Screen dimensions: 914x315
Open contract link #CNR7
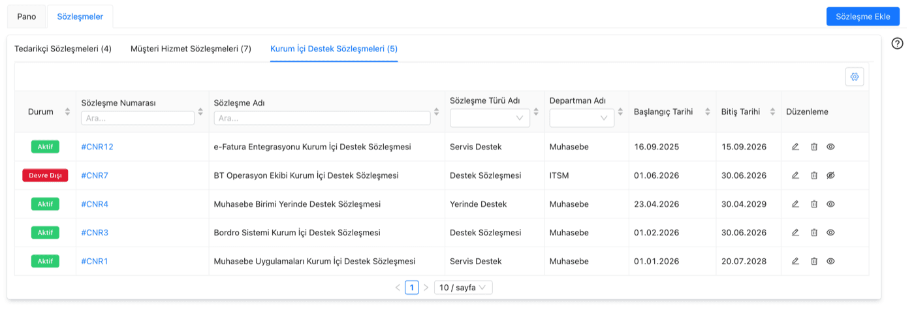95,175
